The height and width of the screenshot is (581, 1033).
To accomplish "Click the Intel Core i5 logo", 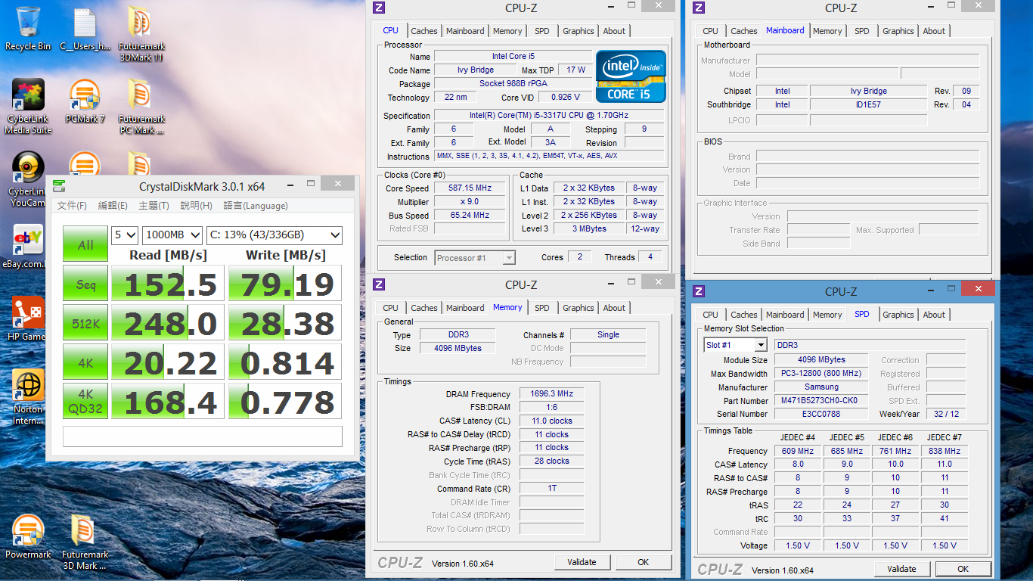I will click(631, 76).
